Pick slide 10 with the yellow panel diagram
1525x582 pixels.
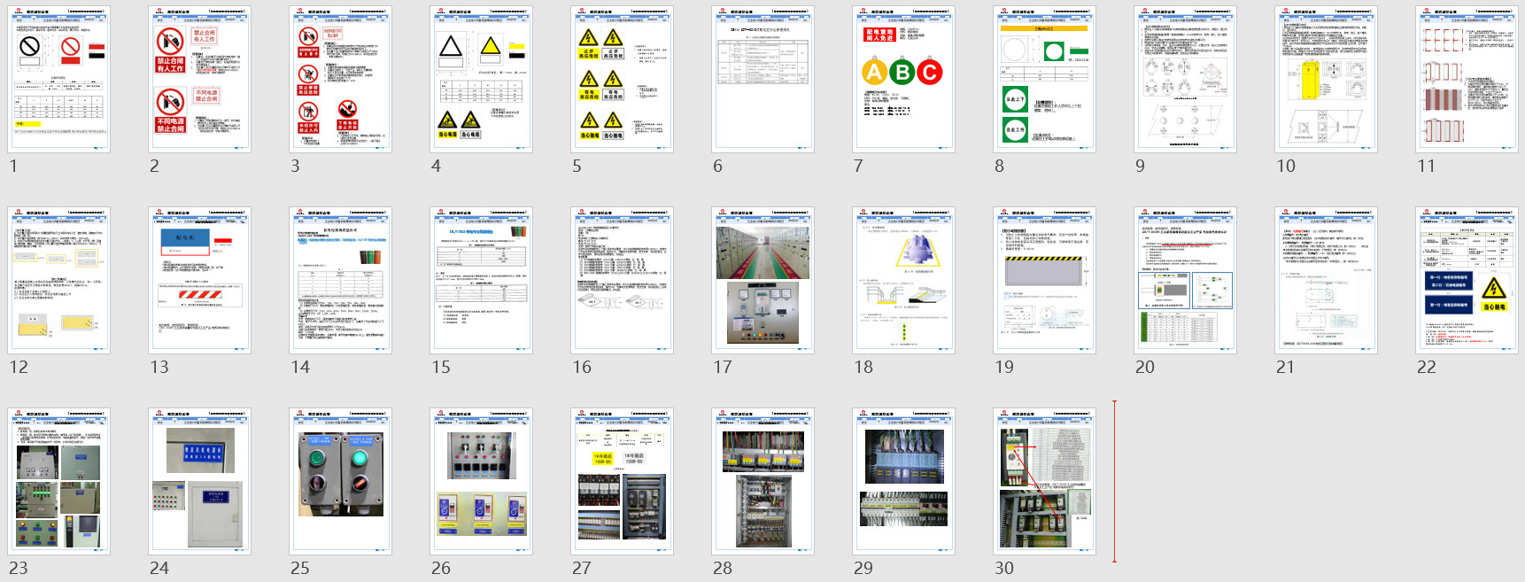pyautogui.click(x=1326, y=80)
